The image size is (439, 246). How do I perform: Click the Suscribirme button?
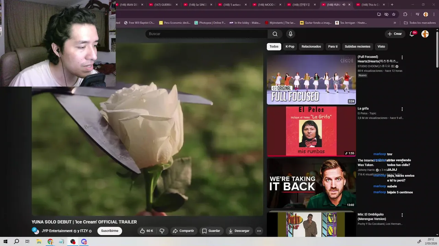(x=110, y=231)
